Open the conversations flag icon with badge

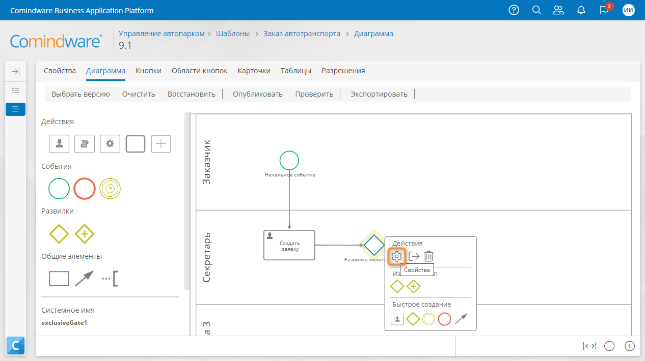click(x=605, y=9)
